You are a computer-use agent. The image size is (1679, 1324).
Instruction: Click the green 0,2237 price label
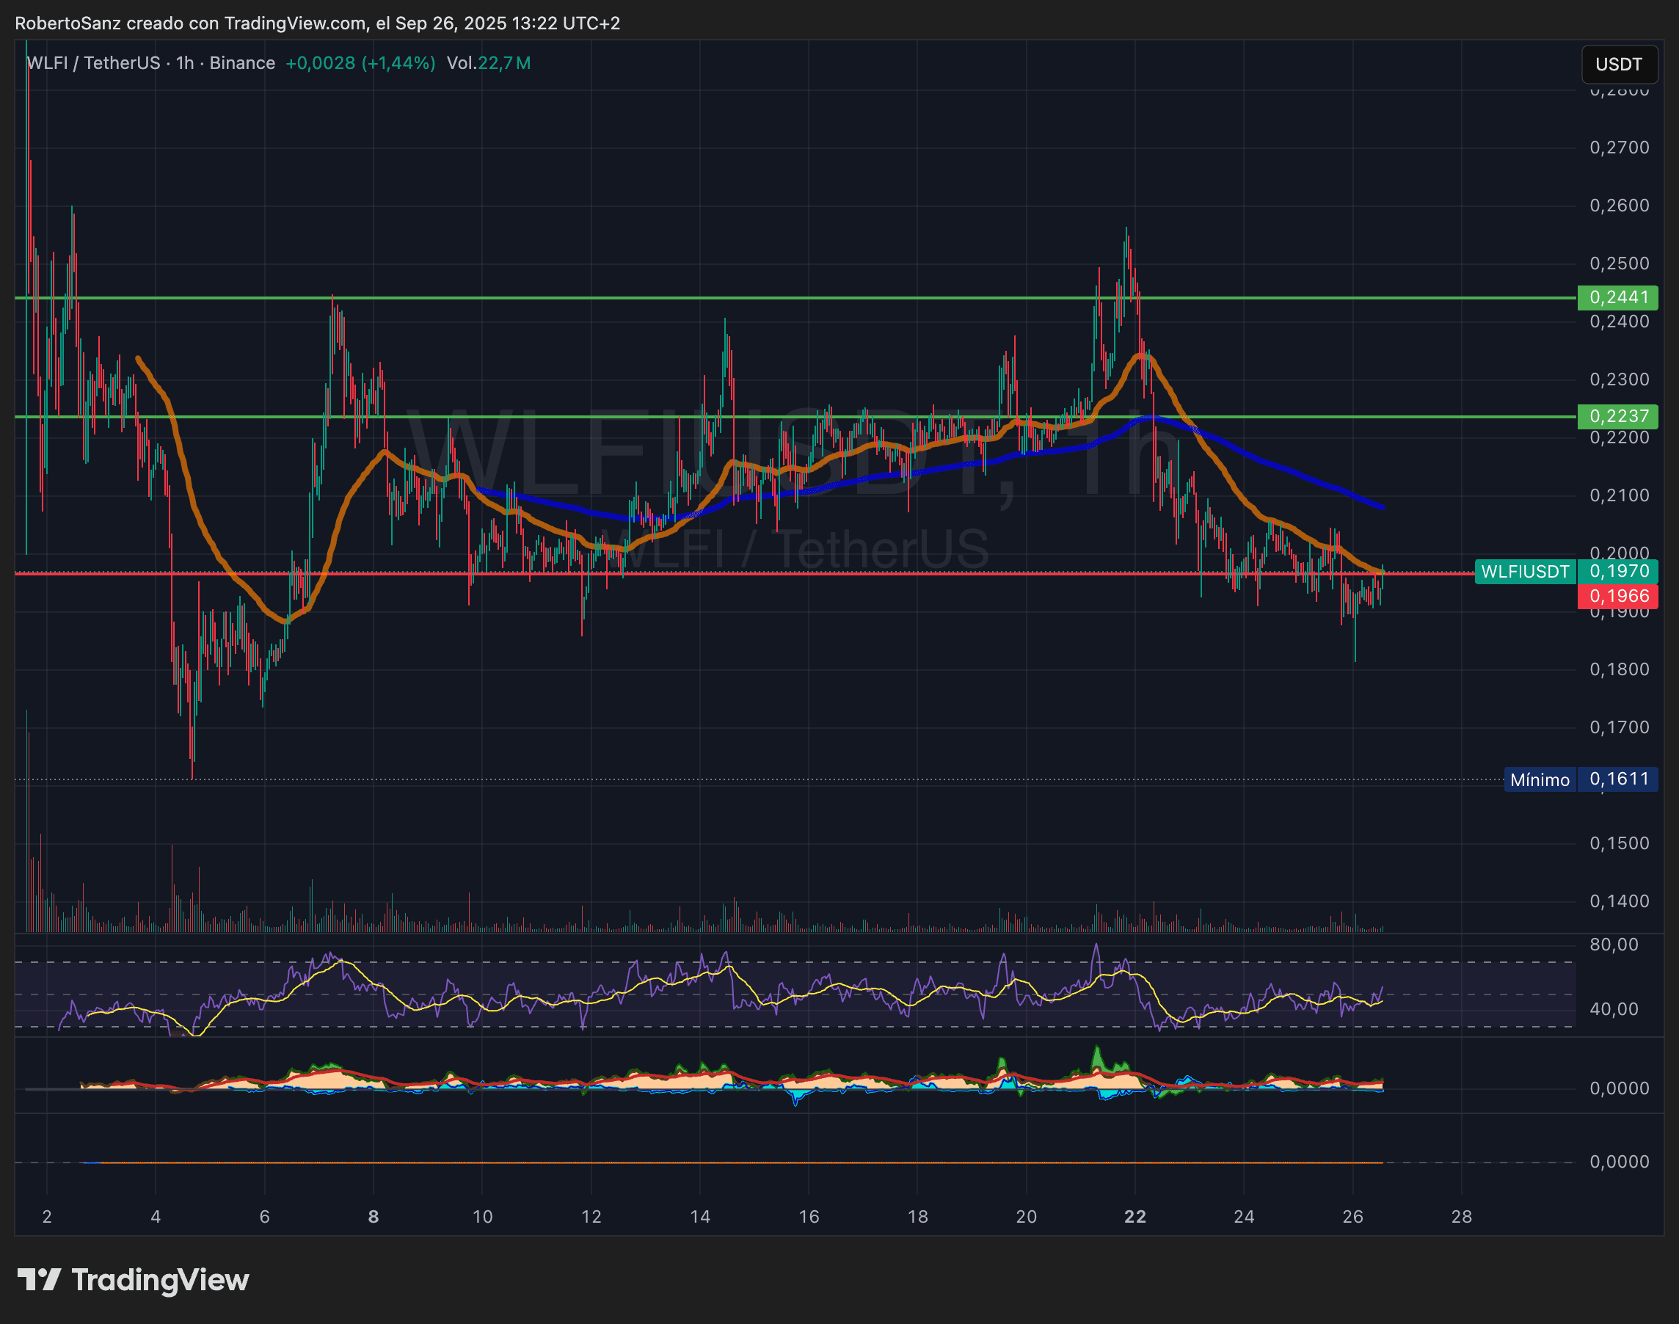point(1618,416)
